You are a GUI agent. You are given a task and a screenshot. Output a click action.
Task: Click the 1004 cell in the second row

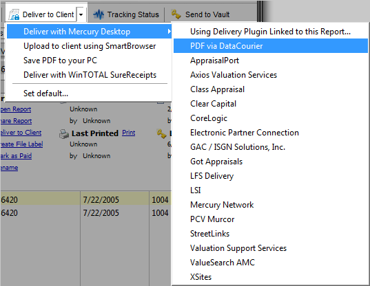tap(160, 213)
